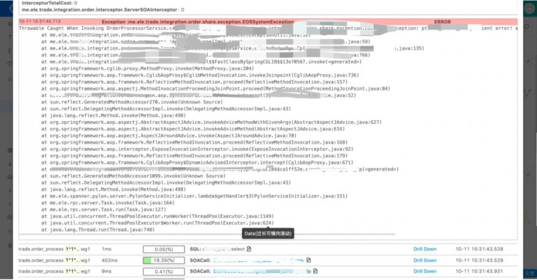
Task: Click the ServerSOAInterceptor : 0 line
Action: click(103, 10)
